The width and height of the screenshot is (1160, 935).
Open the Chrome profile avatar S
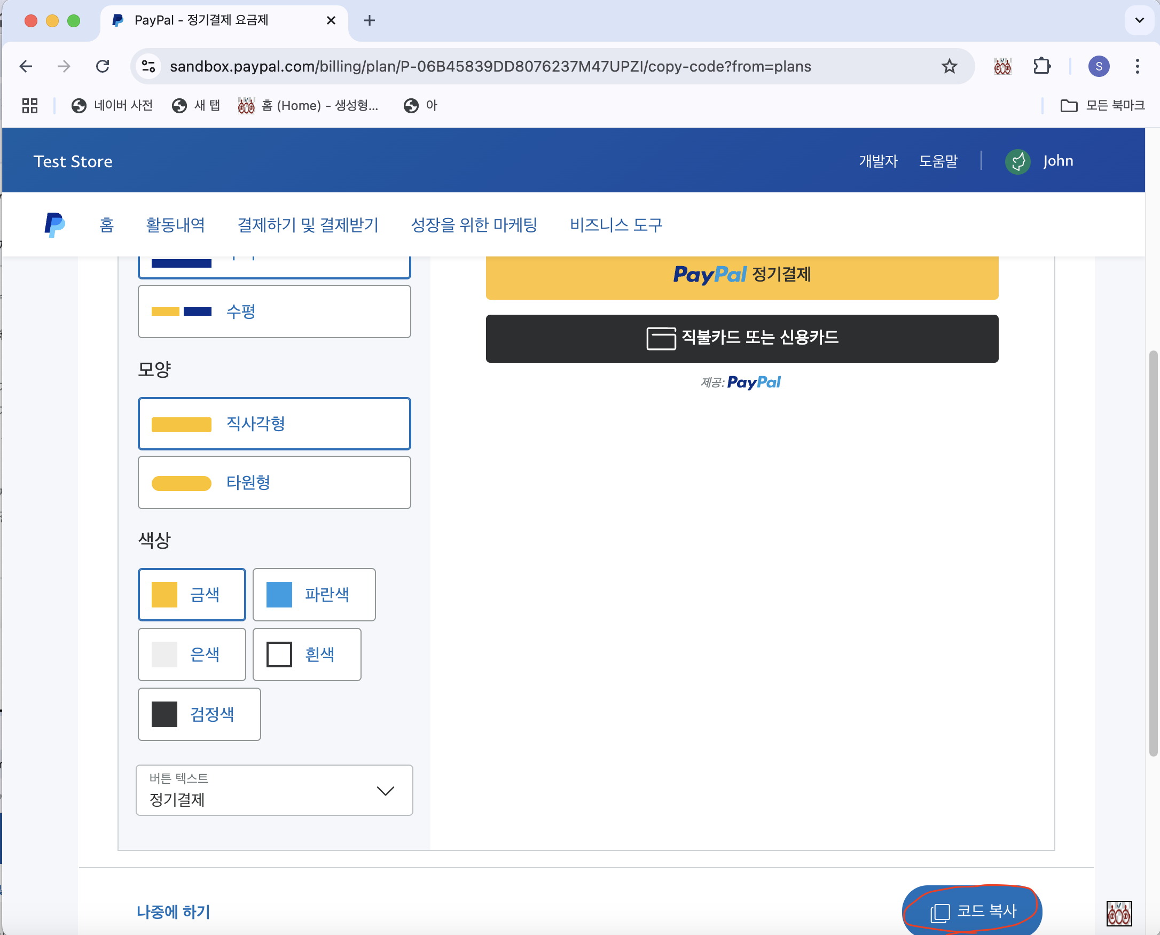(1099, 66)
